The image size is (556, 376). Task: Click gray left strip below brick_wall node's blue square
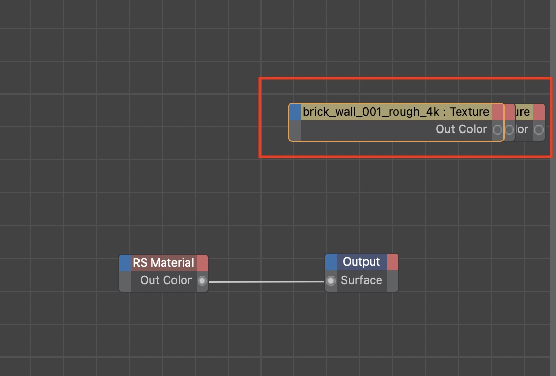pos(295,130)
